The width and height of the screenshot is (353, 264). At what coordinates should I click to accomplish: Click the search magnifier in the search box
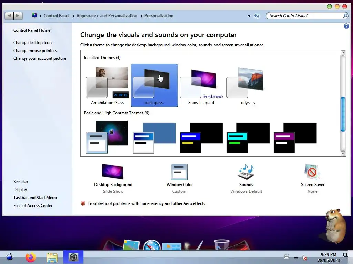coord(345,16)
